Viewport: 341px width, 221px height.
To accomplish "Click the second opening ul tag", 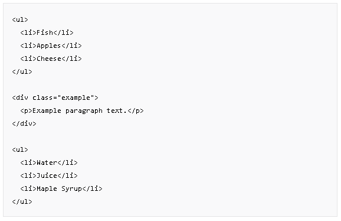I will [20, 150].
